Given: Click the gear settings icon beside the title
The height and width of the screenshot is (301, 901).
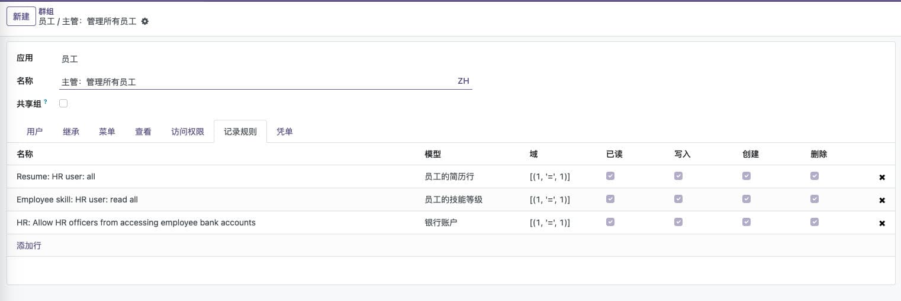Looking at the screenshot, I should point(145,21).
